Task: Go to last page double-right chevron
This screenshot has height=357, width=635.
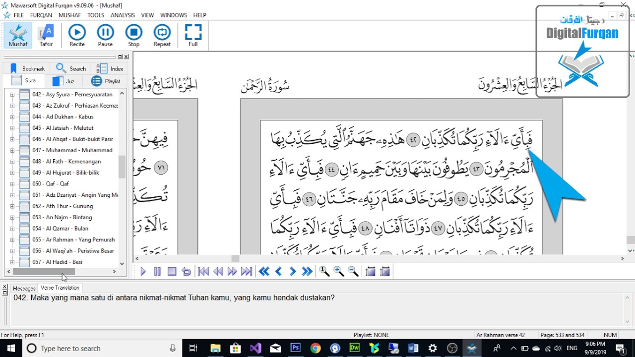Action: pyautogui.click(x=307, y=271)
